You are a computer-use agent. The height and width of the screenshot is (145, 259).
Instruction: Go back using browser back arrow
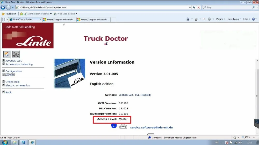(x=3, y=7)
